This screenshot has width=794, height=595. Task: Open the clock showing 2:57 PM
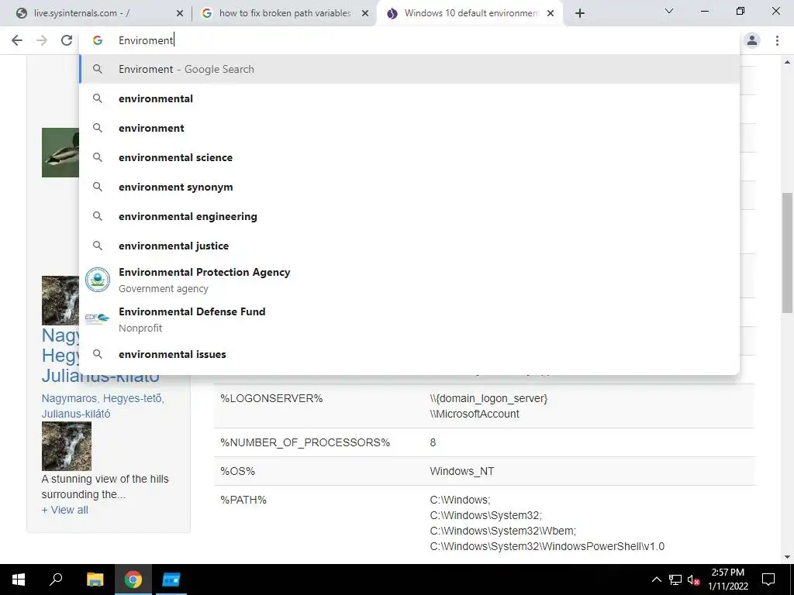tap(728, 580)
